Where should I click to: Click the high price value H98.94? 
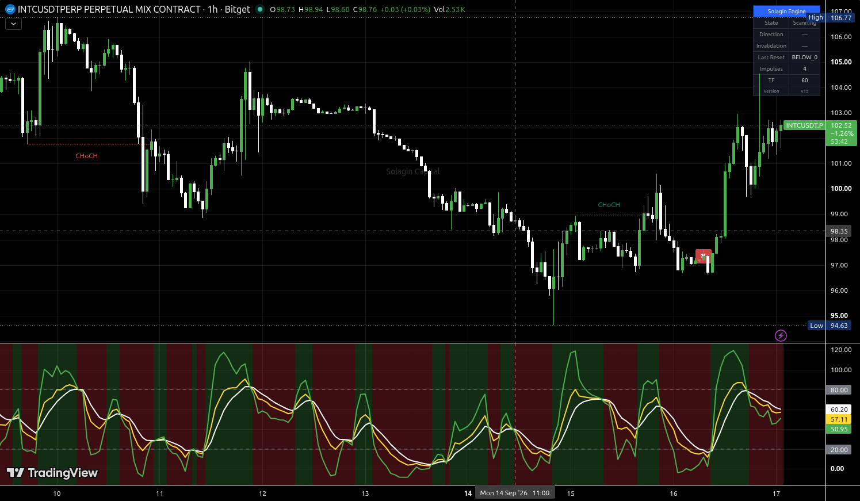(310, 10)
